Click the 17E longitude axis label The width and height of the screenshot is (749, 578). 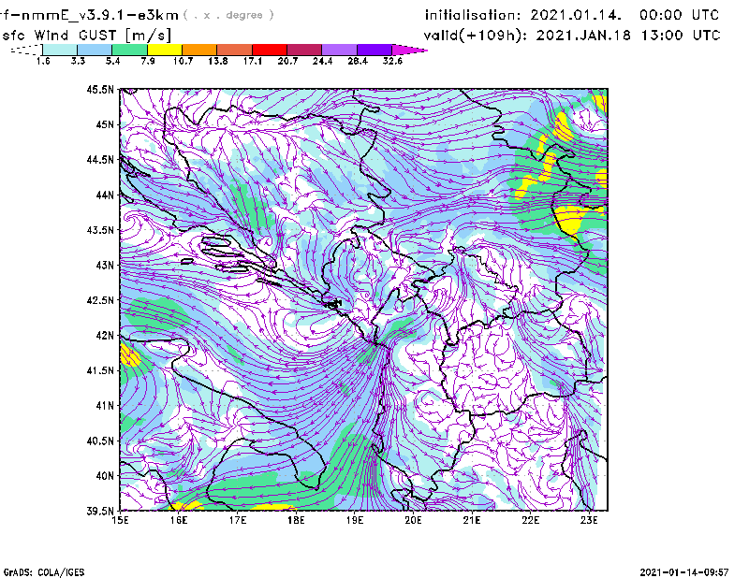tap(238, 520)
